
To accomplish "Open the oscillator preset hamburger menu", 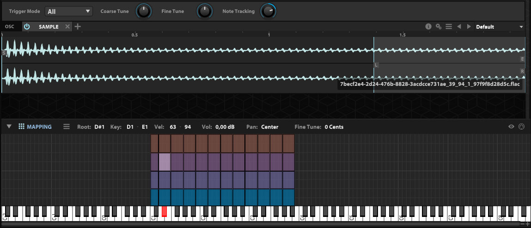I will pyautogui.click(x=449, y=26).
